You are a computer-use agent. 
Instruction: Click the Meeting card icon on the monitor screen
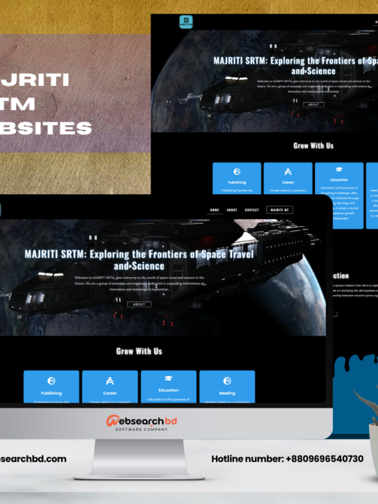tap(227, 381)
